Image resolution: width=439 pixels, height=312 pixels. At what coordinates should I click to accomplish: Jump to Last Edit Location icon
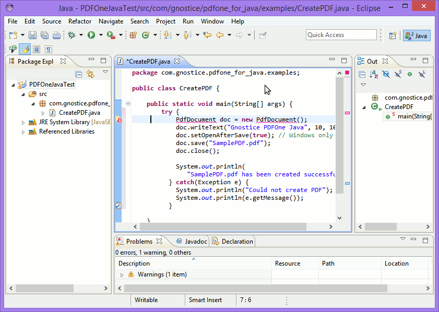pos(207,35)
